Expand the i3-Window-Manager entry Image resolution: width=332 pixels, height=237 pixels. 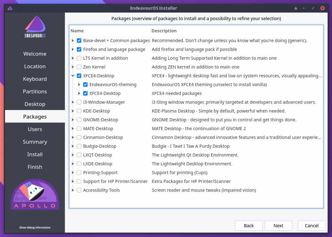pyautogui.click(x=73, y=102)
